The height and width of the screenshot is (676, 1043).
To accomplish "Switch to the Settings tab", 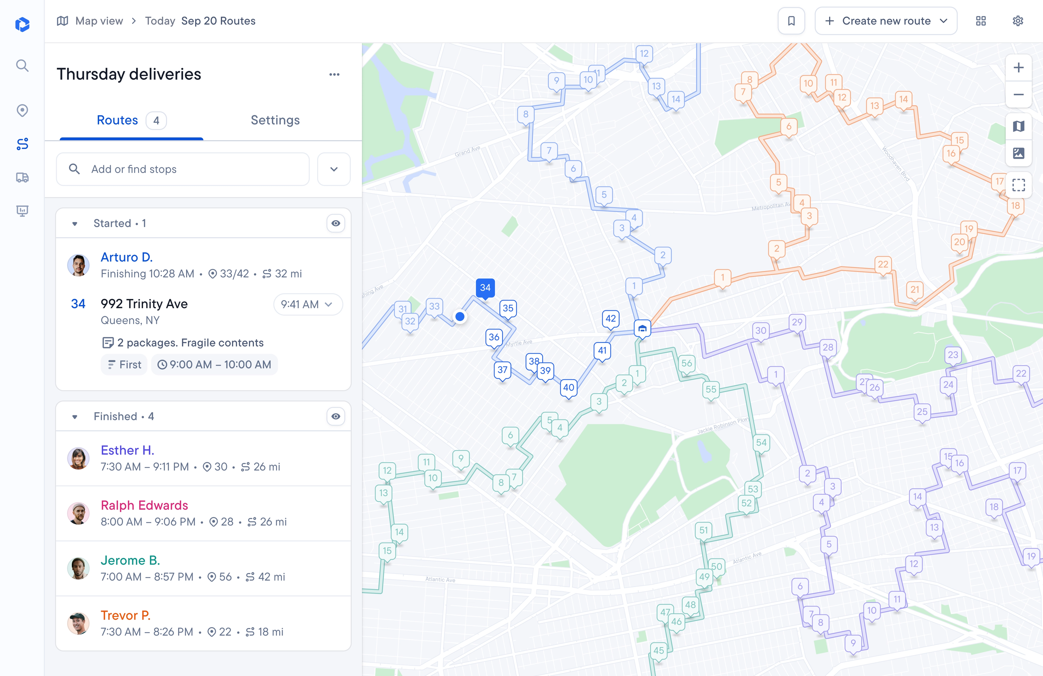I will tap(275, 120).
